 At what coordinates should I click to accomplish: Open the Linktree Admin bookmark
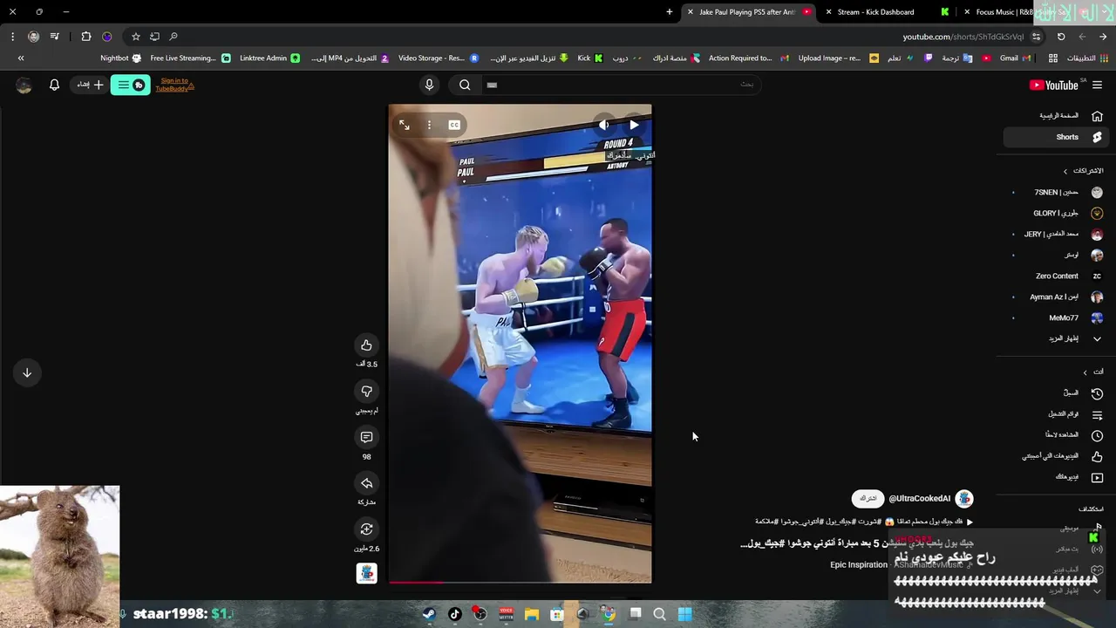tap(269, 58)
